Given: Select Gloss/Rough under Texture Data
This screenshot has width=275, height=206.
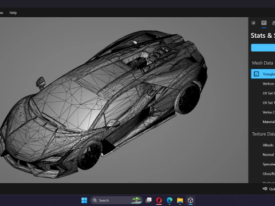Looking at the screenshot, I should pyautogui.click(x=269, y=173).
